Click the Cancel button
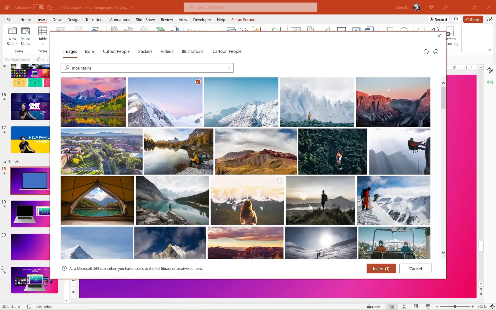This screenshot has width=496, height=310. (415, 269)
